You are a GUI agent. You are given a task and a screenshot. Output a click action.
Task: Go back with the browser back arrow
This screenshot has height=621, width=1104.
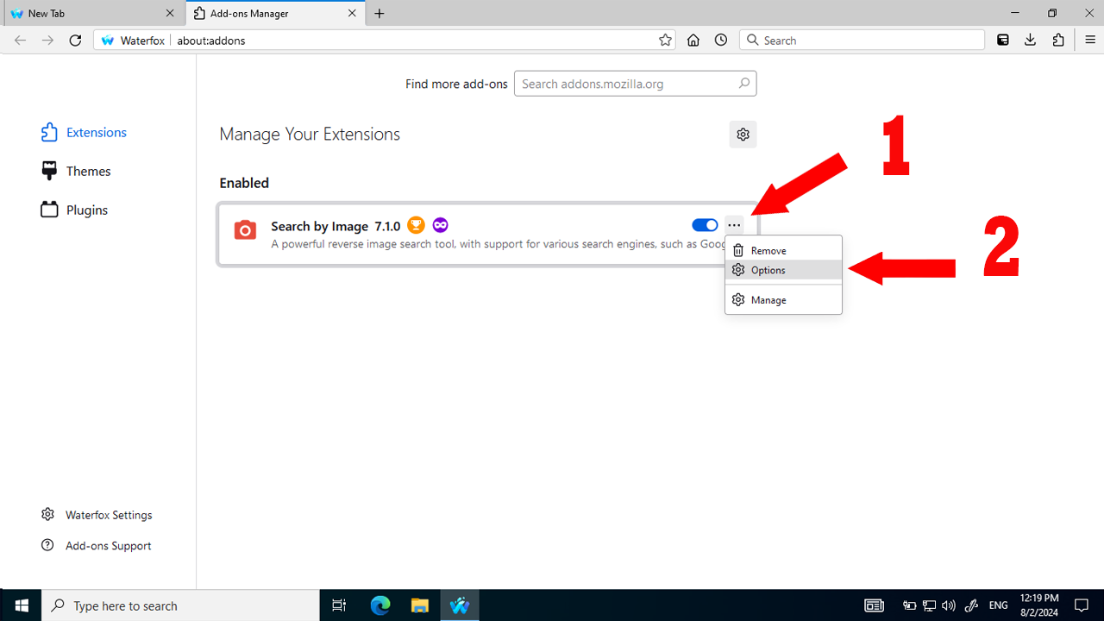coord(20,40)
